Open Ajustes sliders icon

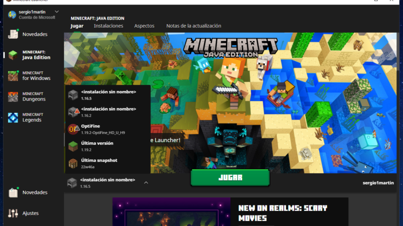tap(13, 213)
